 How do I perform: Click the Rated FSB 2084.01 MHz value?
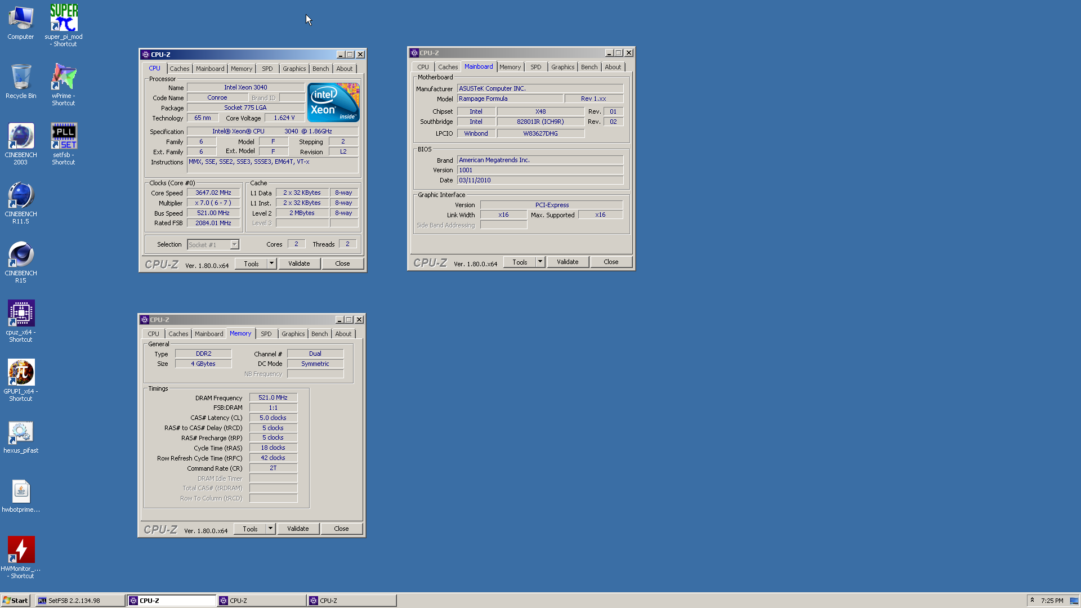tap(213, 223)
